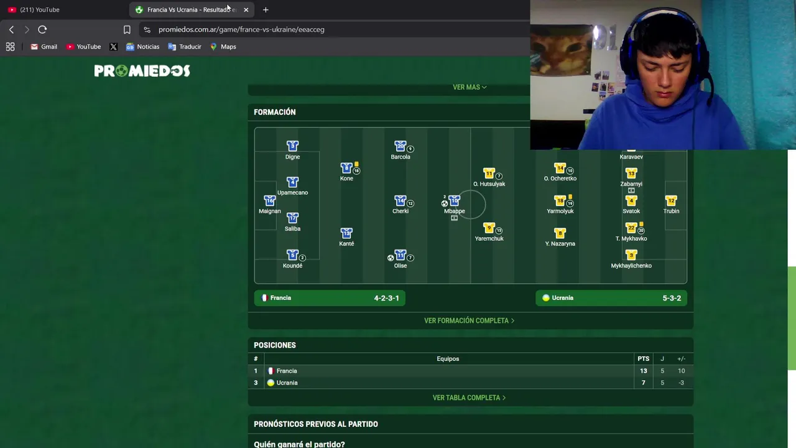Screen dimensions: 796x448
Task: Select Digne's jersey in formation
Action: click(x=292, y=146)
